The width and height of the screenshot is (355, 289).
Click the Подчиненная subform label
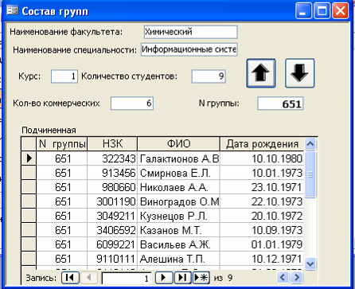(49, 130)
